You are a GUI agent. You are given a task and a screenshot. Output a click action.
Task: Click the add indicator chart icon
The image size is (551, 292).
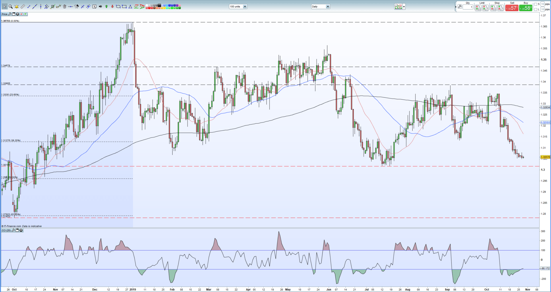click(x=398, y=7)
